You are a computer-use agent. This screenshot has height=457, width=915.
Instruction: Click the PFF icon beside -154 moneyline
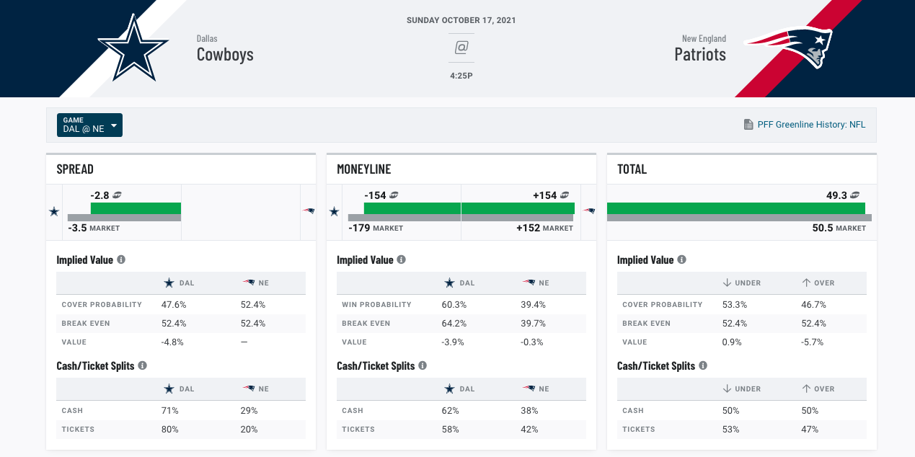tap(394, 195)
